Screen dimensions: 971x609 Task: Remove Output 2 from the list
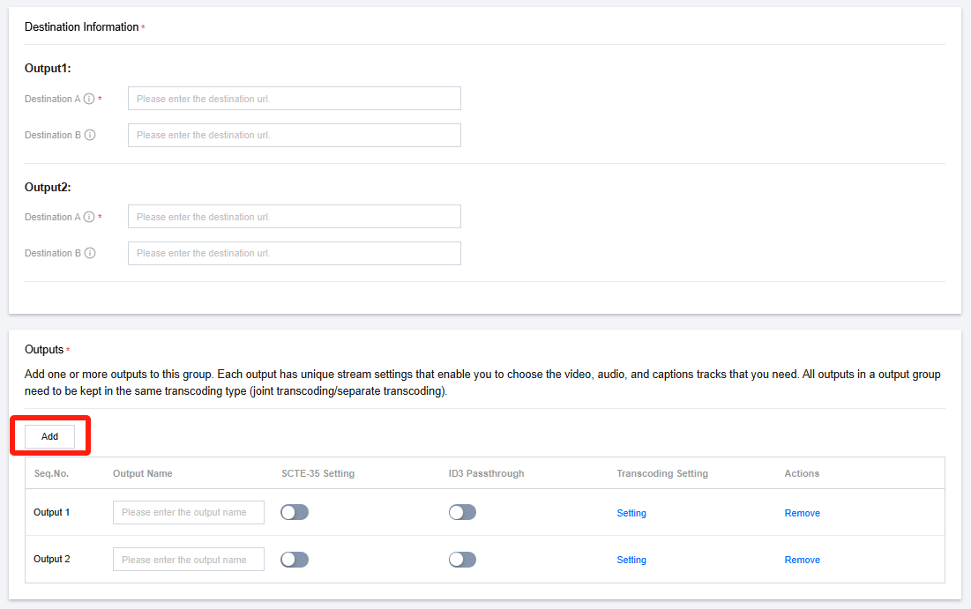coord(802,560)
